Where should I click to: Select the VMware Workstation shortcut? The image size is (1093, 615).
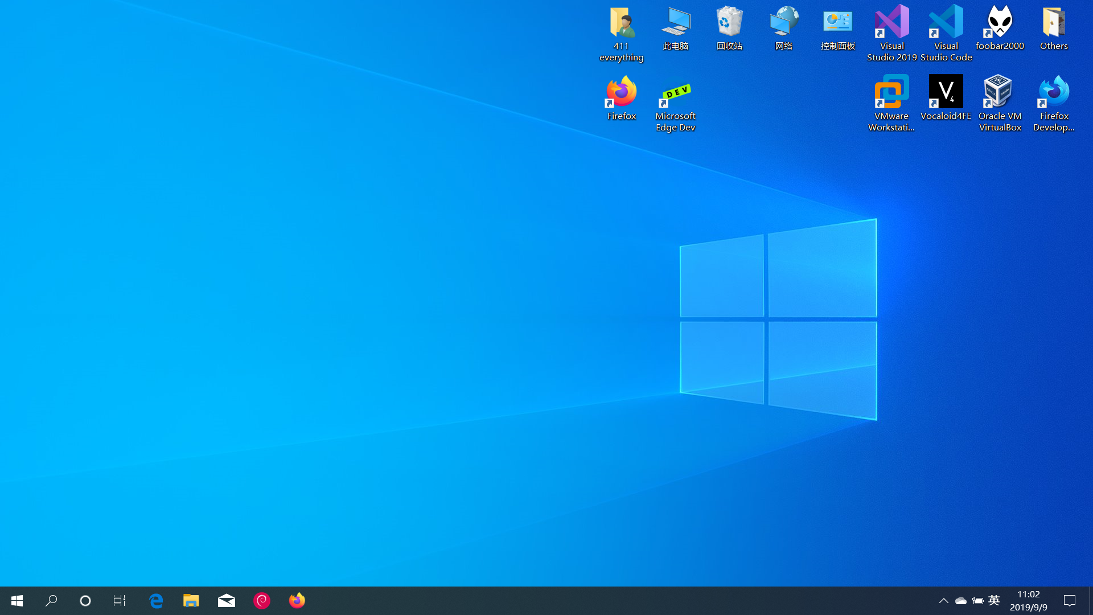click(891, 104)
